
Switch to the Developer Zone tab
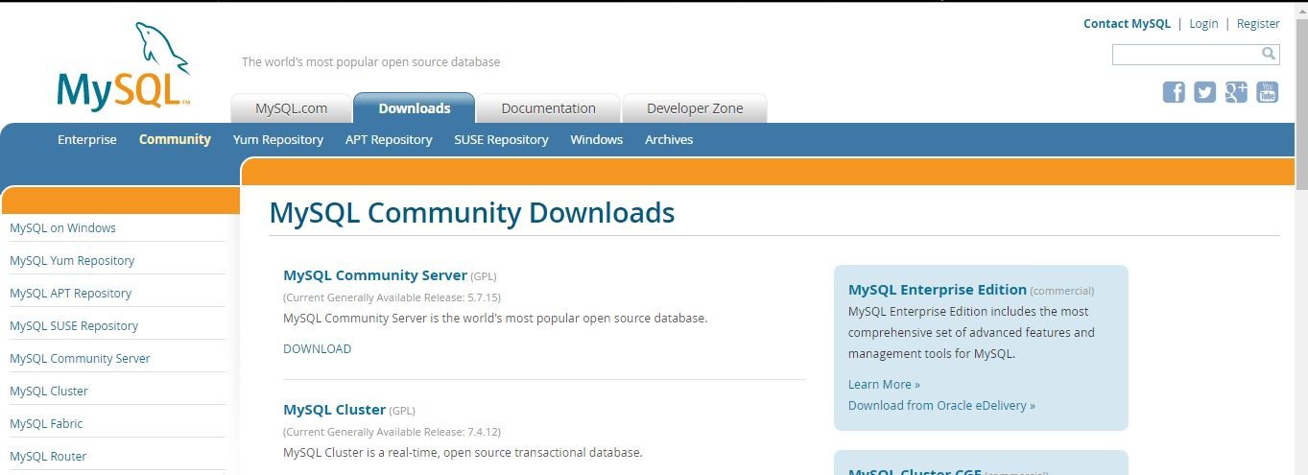coord(695,108)
